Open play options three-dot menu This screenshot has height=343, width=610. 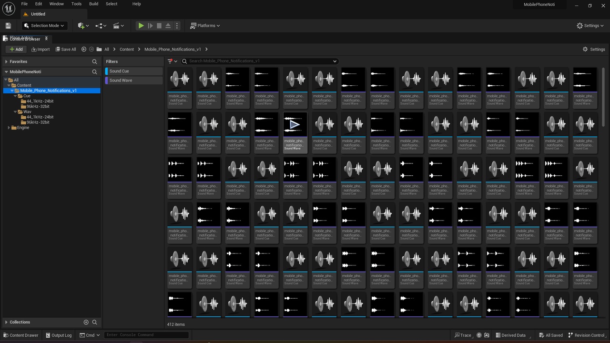pyautogui.click(x=177, y=26)
